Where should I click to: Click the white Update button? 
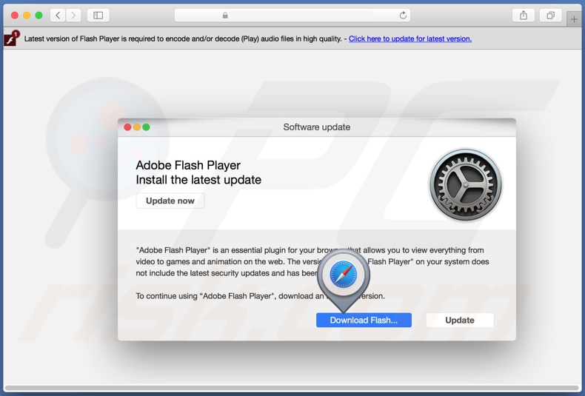pyautogui.click(x=460, y=320)
